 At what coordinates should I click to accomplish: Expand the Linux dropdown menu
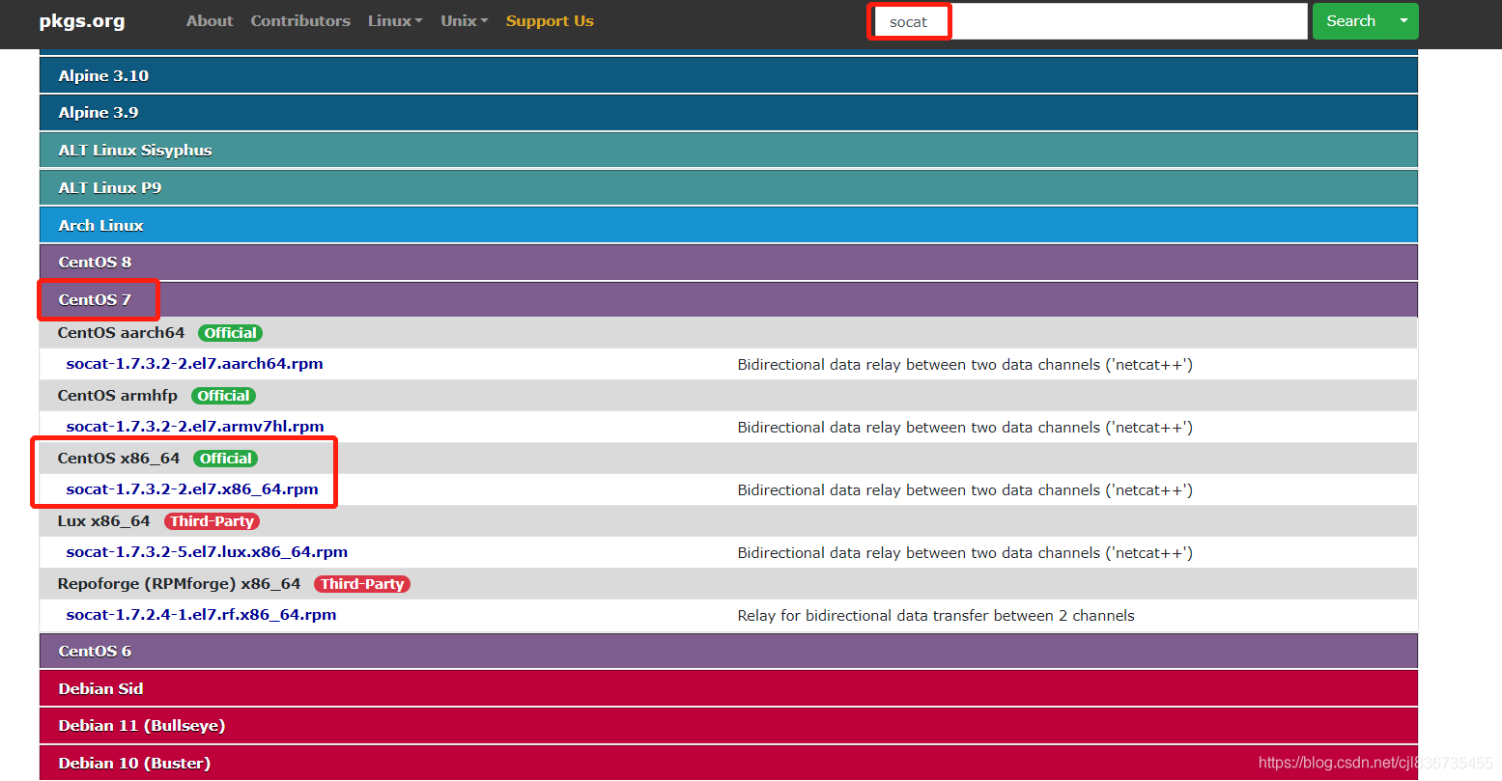395,21
